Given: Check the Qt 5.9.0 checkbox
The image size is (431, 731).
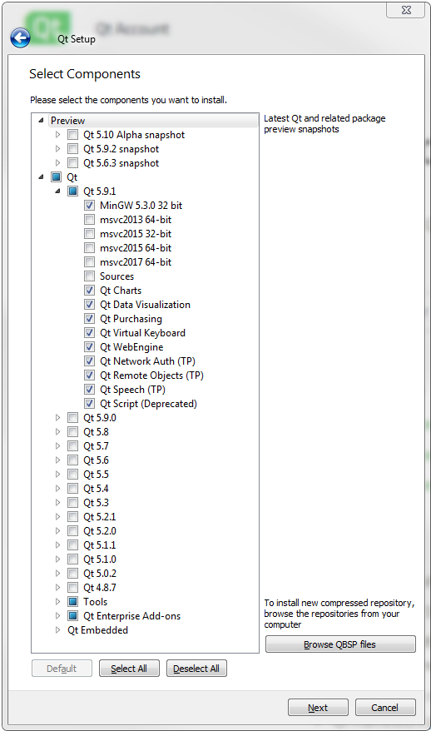Looking at the screenshot, I should point(72,418).
